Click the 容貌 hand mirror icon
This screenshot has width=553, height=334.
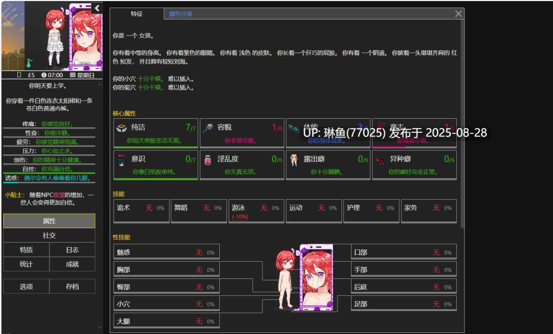[x=208, y=128]
